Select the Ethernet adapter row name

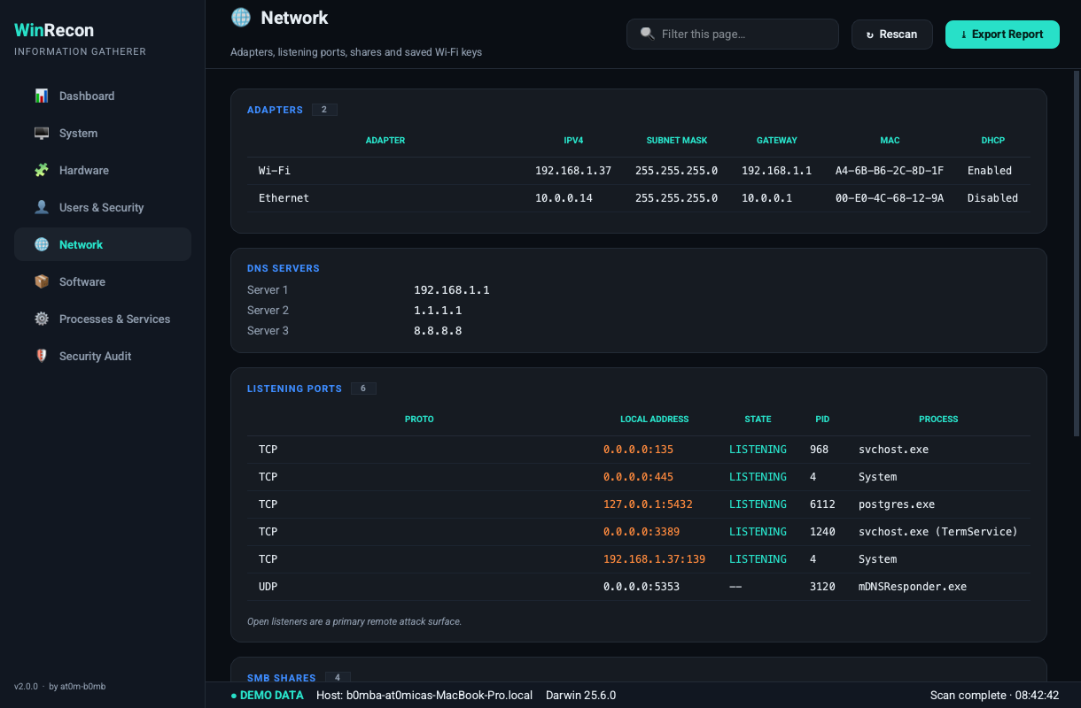pyautogui.click(x=284, y=198)
